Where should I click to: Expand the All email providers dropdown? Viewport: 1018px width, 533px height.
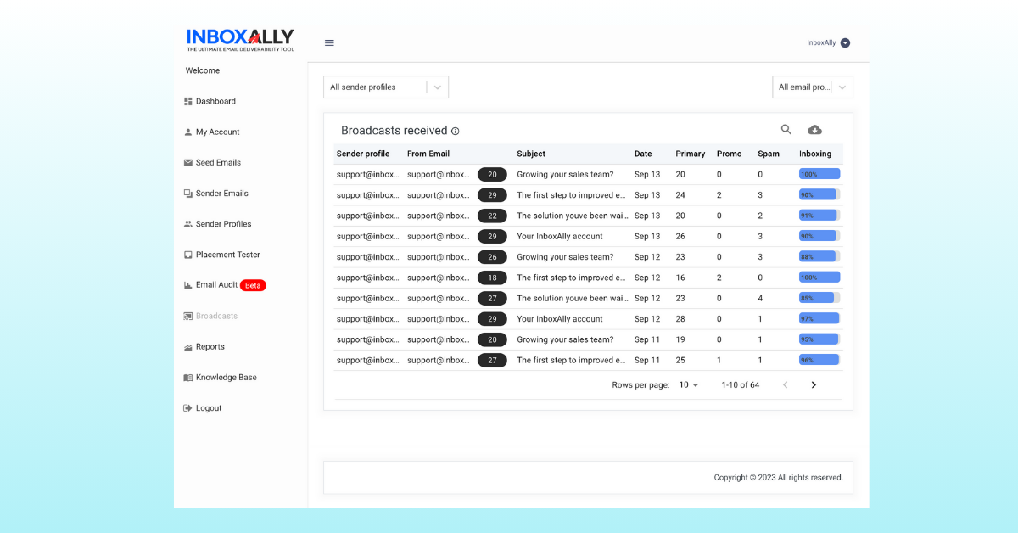click(812, 87)
